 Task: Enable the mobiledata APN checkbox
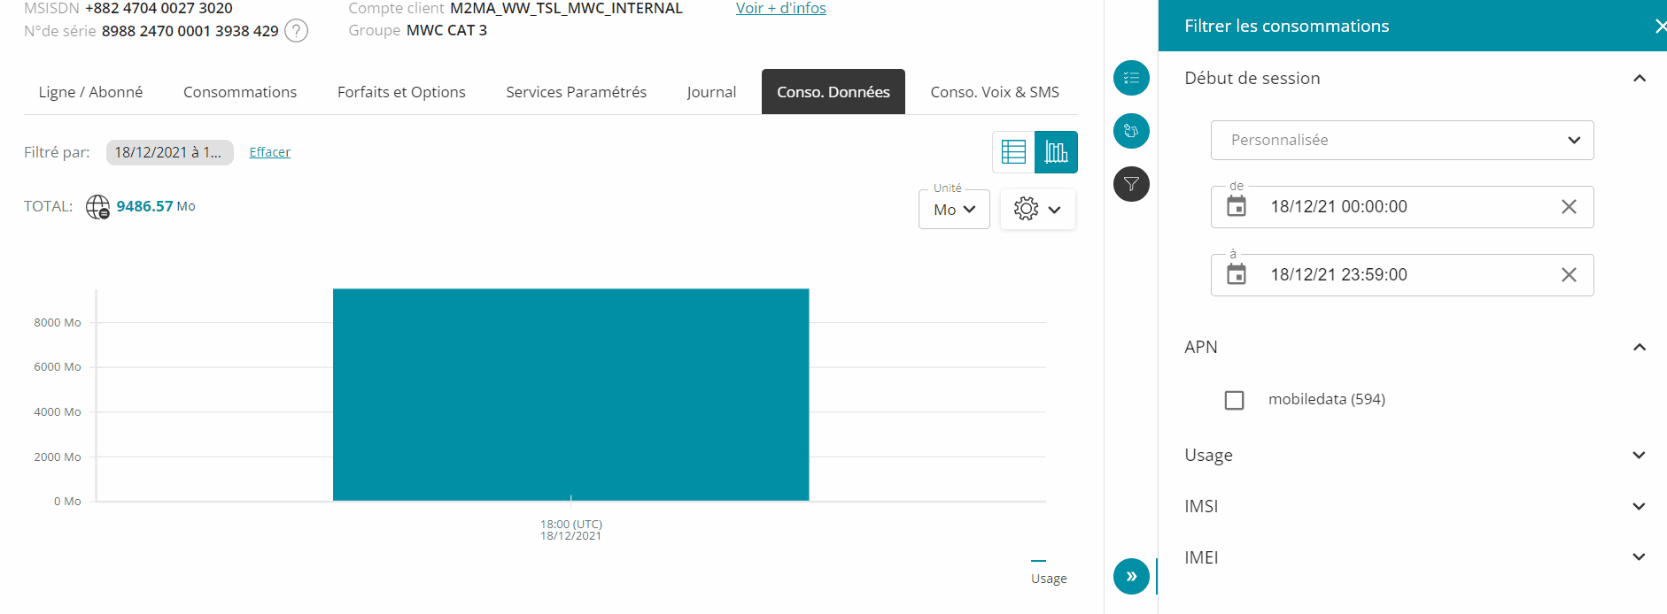1234,400
